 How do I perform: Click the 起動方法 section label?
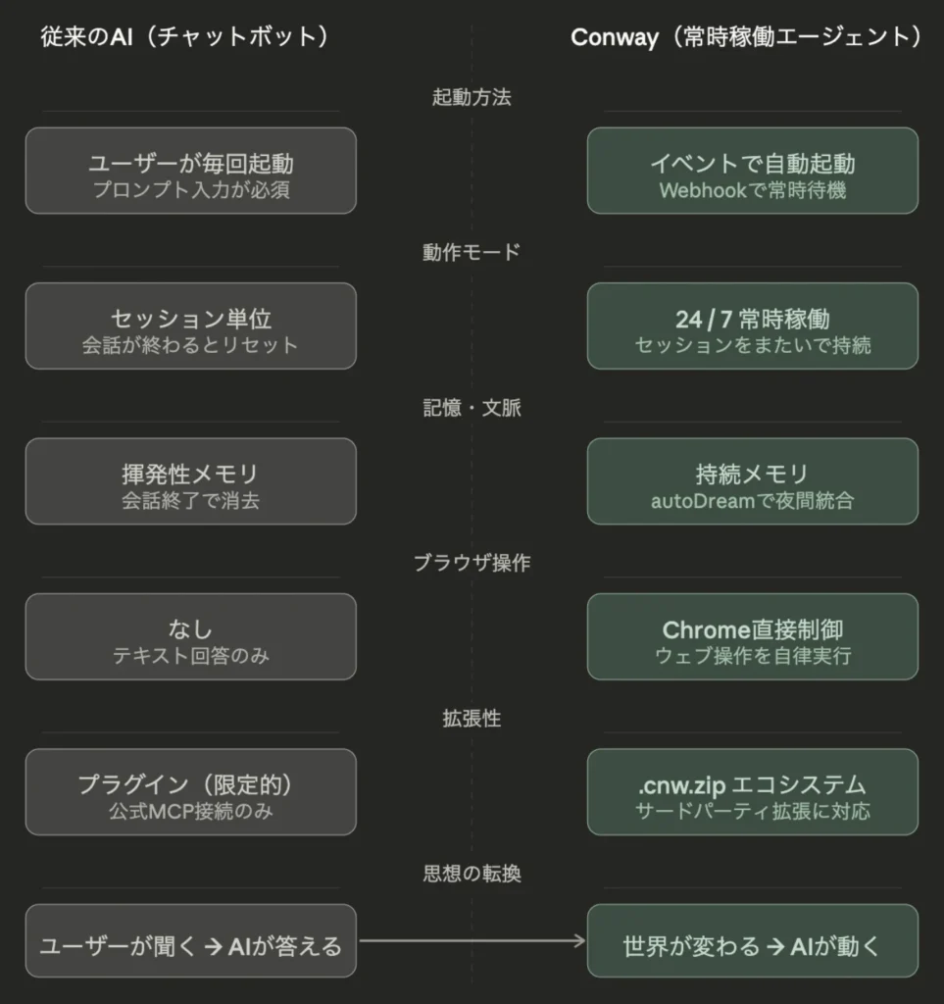click(x=472, y=97)
